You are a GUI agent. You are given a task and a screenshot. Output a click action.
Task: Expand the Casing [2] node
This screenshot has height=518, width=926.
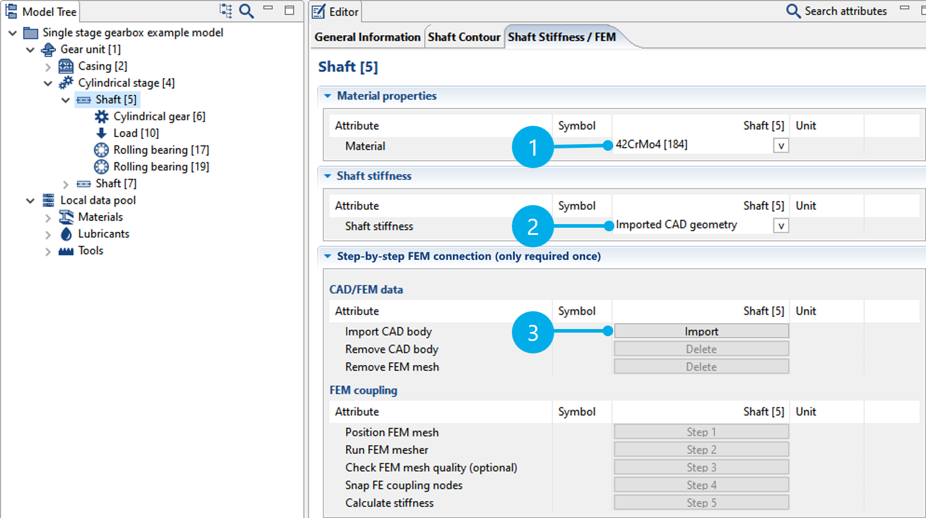[48, 67]
